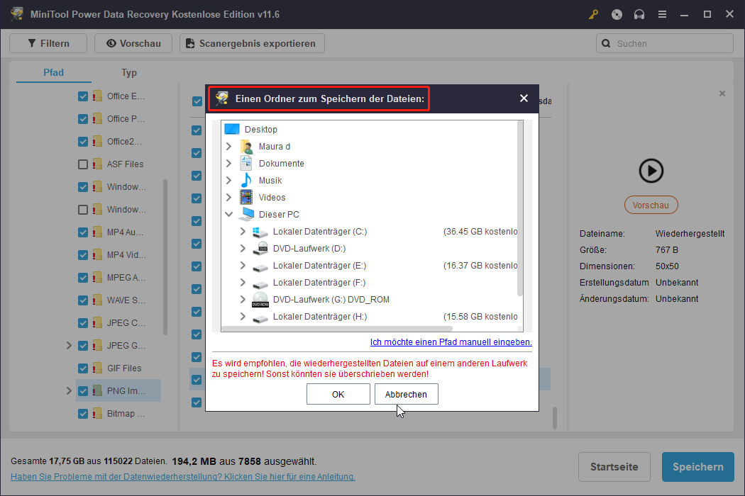Open the data recovery help guide link
The width and height of the screenshot is (745, 496).
pyautogui.click(x=183, y=477)
